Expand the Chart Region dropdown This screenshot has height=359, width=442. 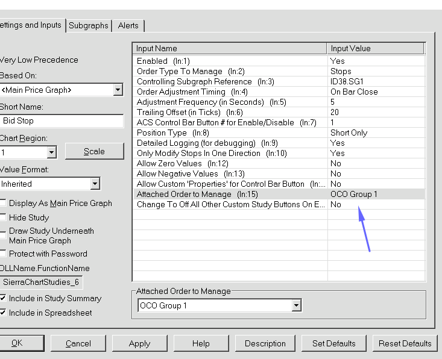click(51, 152)
